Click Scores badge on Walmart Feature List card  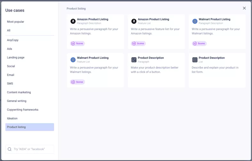(x=77, y=82)
